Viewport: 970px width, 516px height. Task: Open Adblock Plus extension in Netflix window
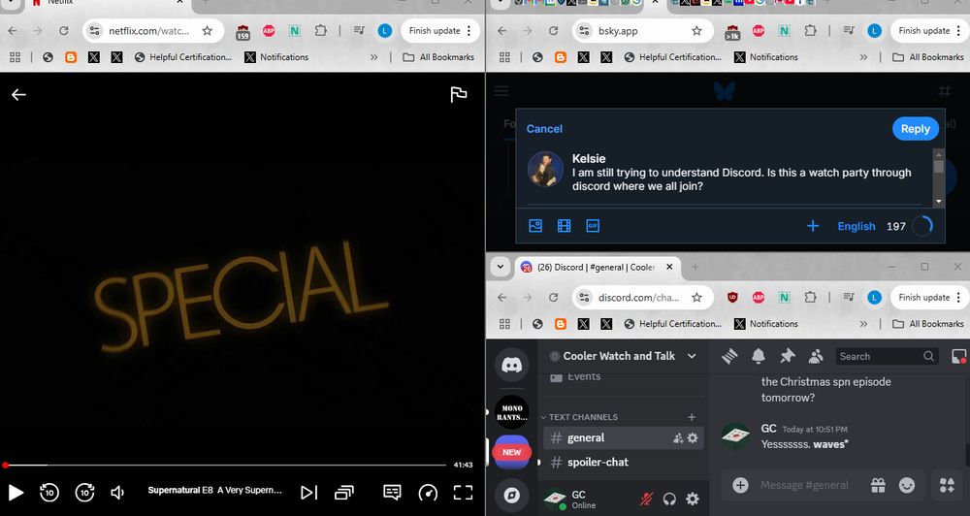269,31
